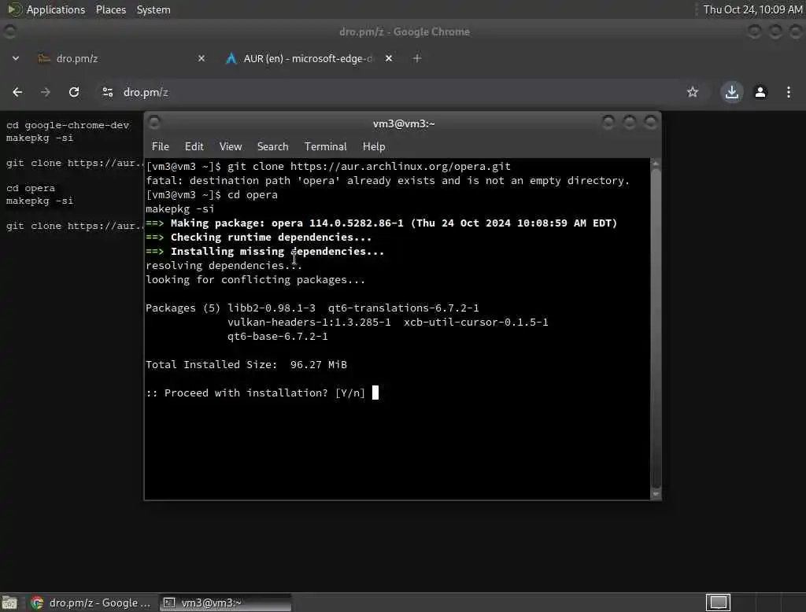
Task: Open the terminal Edit menu
Action: point(194,146)
